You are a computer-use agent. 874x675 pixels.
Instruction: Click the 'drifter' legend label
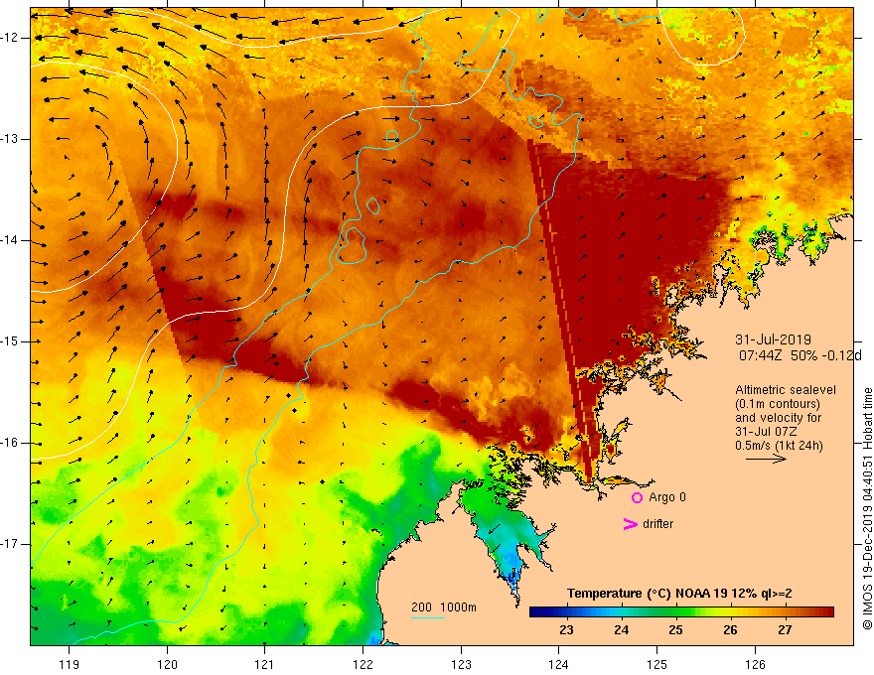[657, 524]
